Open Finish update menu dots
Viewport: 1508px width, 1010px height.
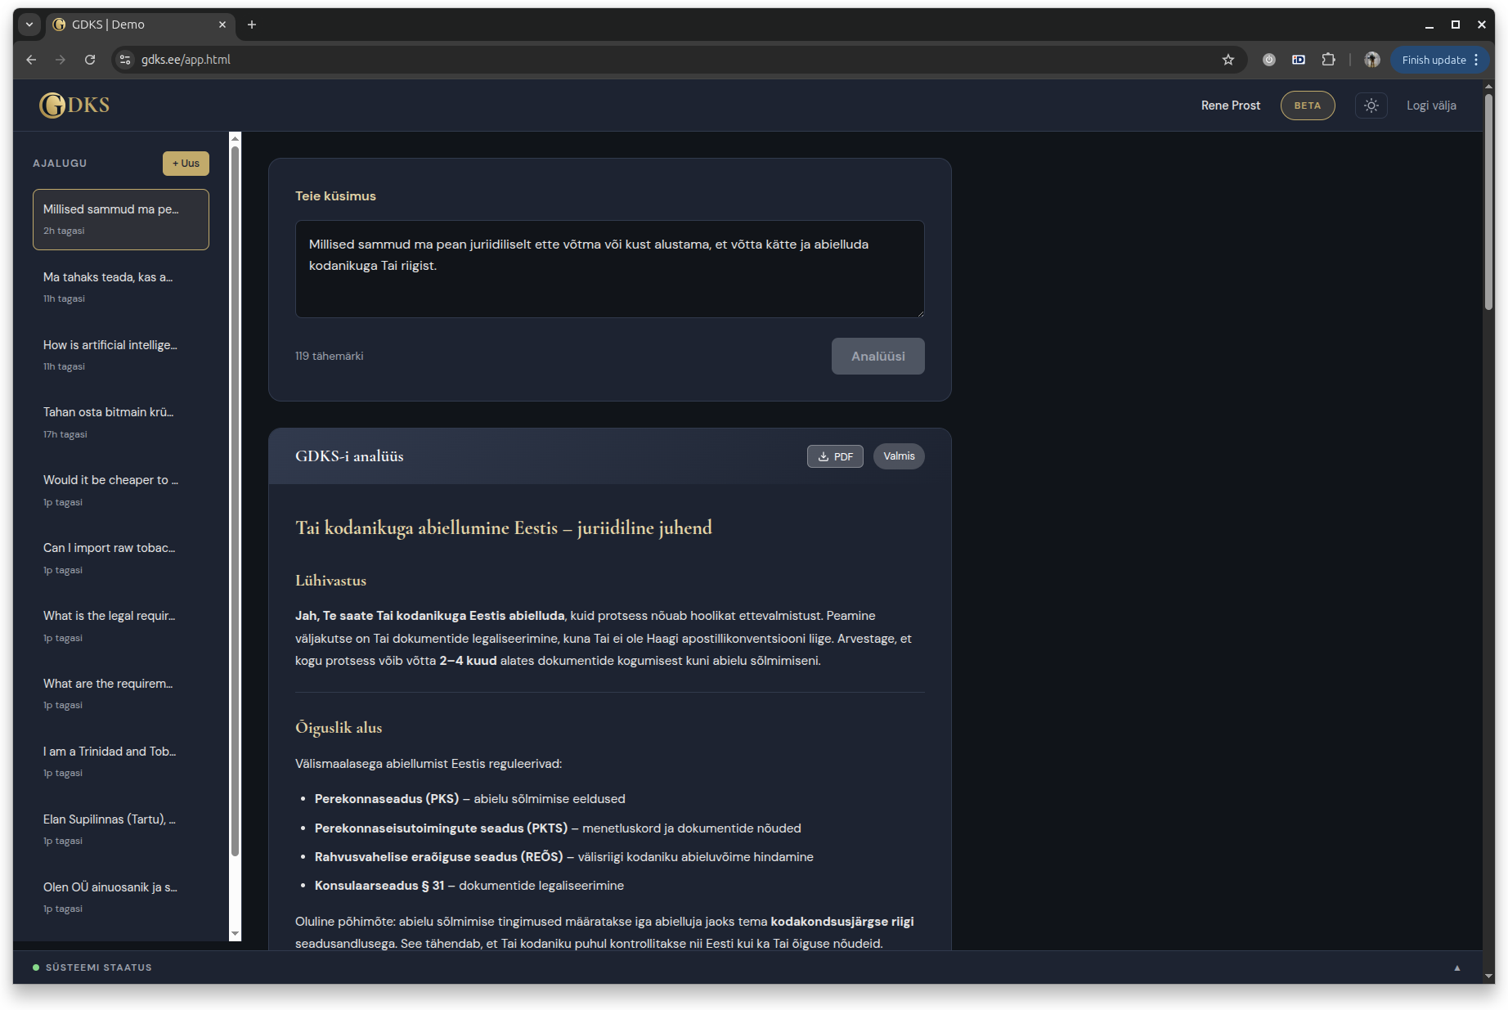click(x=1476, y=60)
